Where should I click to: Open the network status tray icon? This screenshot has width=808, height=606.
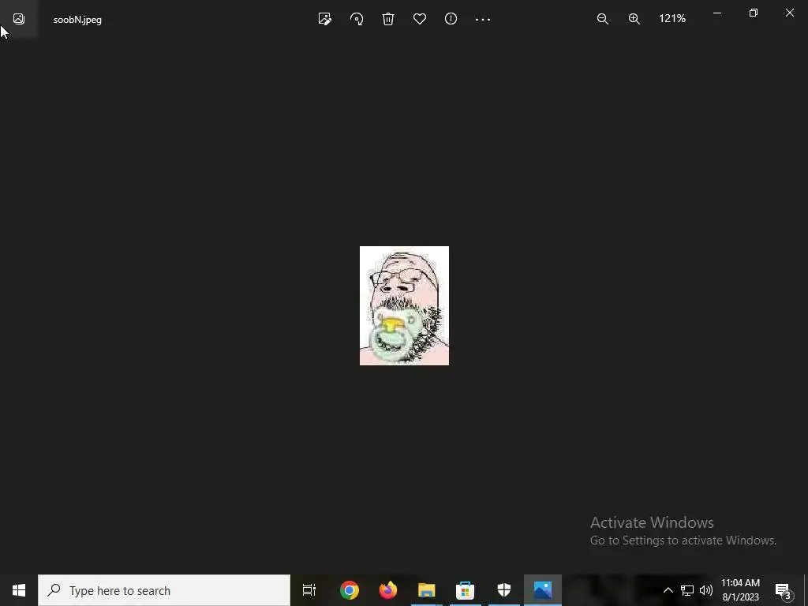tap(687, 590)
